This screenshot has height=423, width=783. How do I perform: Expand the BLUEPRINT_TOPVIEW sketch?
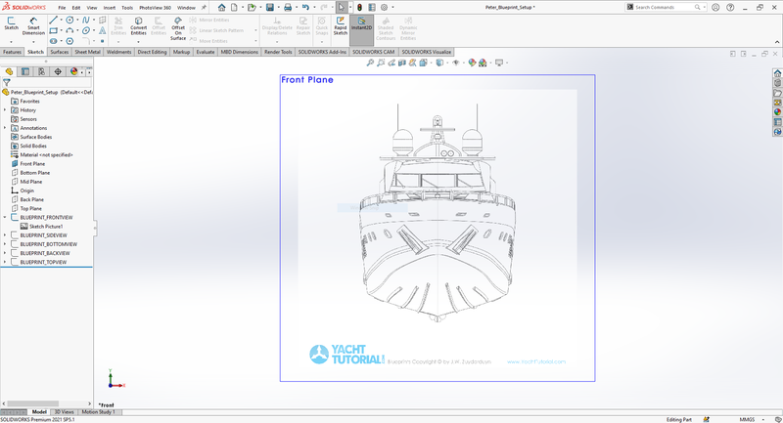[x=5, y=262]
